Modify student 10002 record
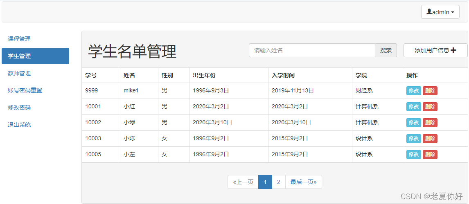 (x=414, y=123)
